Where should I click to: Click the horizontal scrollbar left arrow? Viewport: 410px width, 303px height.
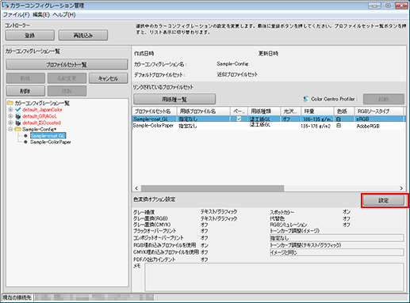136,188
